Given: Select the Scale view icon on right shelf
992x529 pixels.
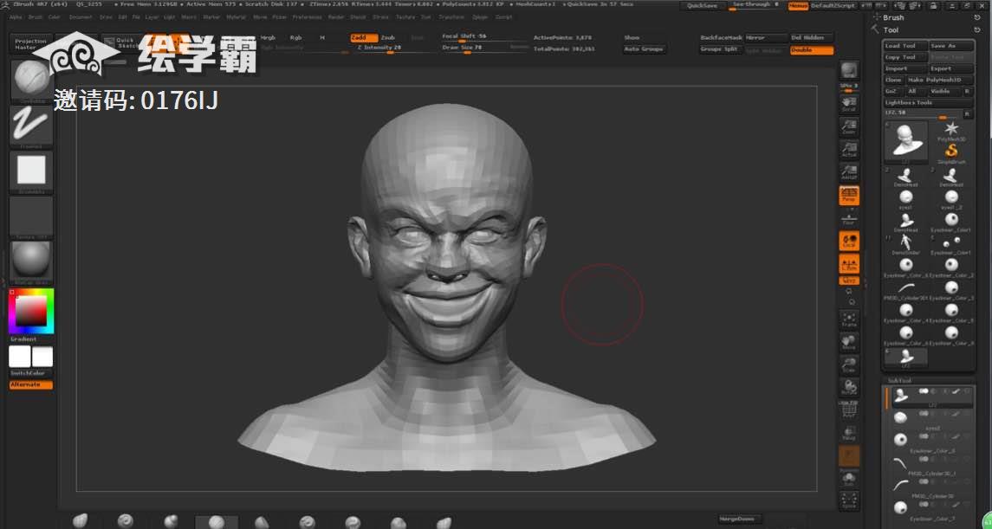Looking at the screenshot, I should pos(848,365).
